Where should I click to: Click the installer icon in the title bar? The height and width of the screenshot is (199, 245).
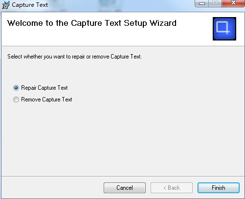[5, 5]
